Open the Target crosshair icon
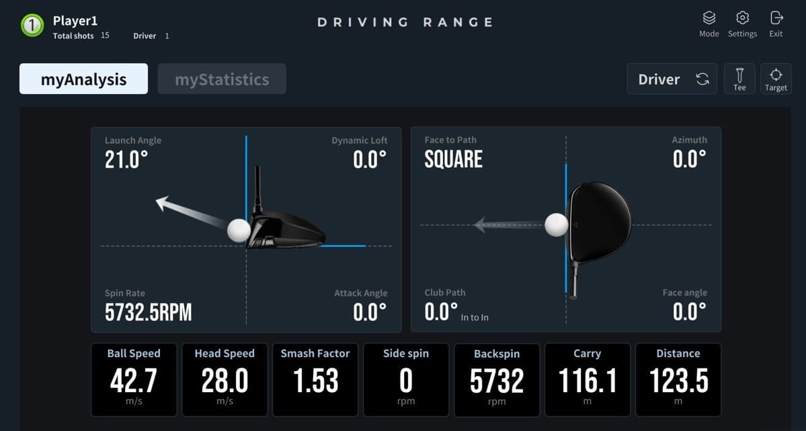This screenshot has width=806, height=431. [x=776, y=79]
